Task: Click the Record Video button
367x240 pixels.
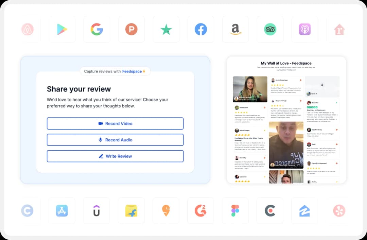Action: point(115,123)
